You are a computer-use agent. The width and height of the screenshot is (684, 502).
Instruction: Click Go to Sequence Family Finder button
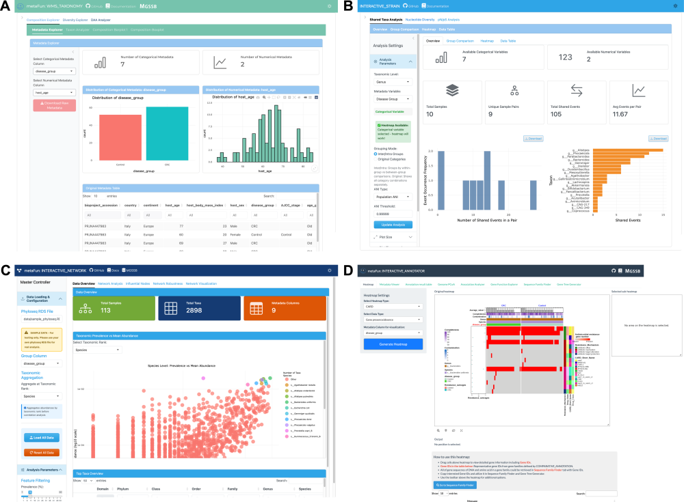pos(455,485)
